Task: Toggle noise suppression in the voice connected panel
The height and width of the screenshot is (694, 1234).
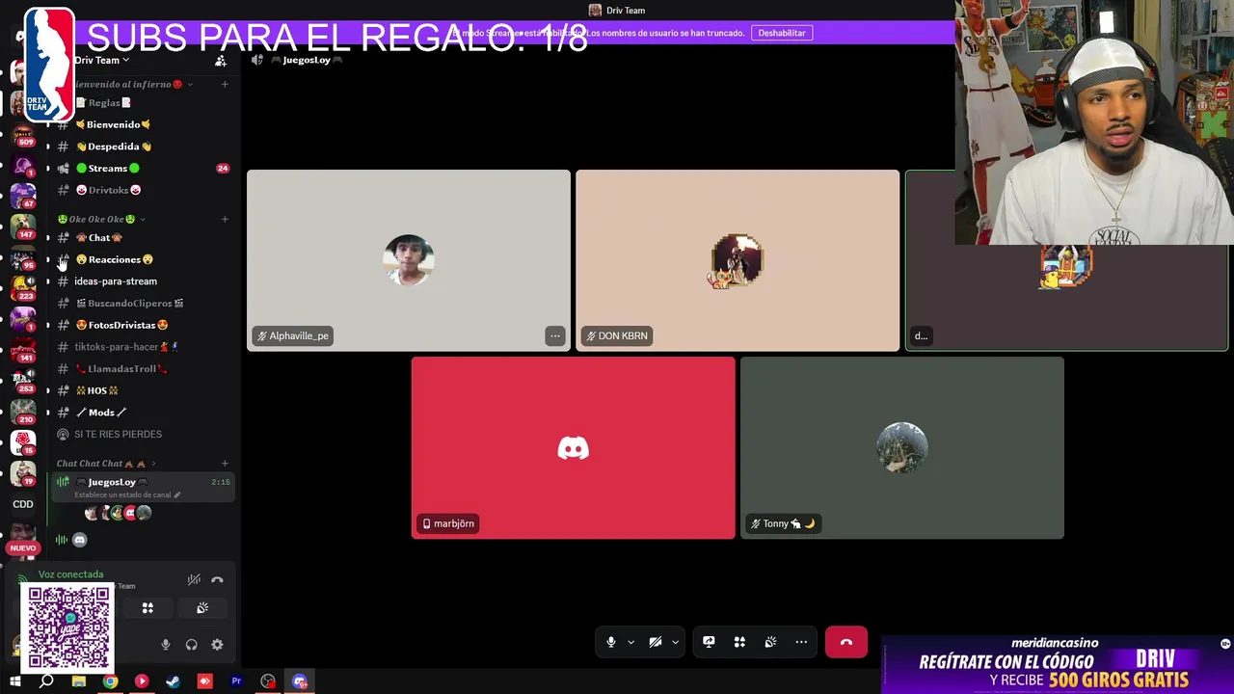Action: point(194,579)
